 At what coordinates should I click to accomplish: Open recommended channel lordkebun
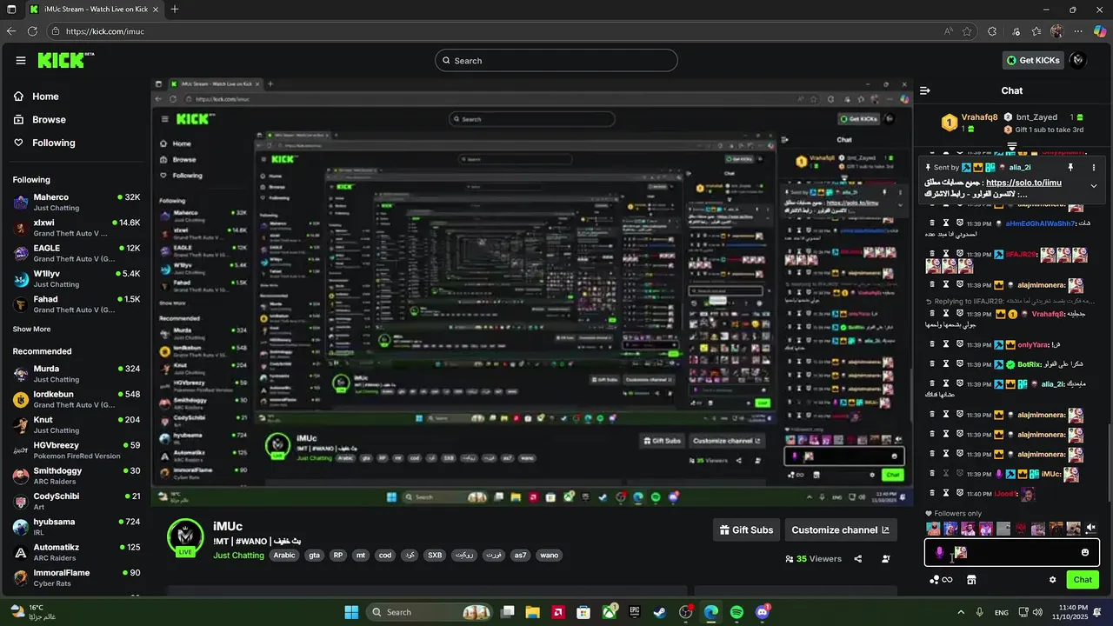pyautogui.click(x=76, y=399)
